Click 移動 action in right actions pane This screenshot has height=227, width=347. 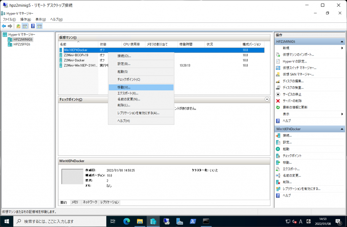coord(287,162)
